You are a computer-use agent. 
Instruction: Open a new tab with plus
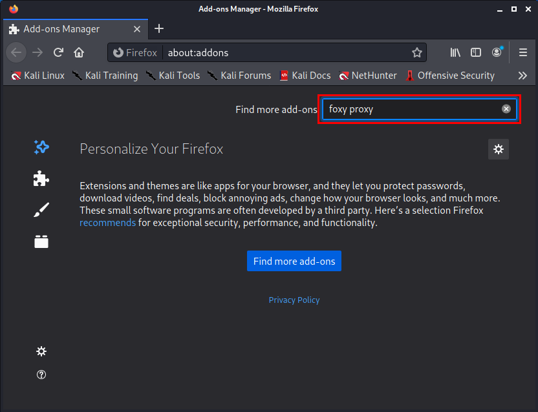(x=159, y=29)
